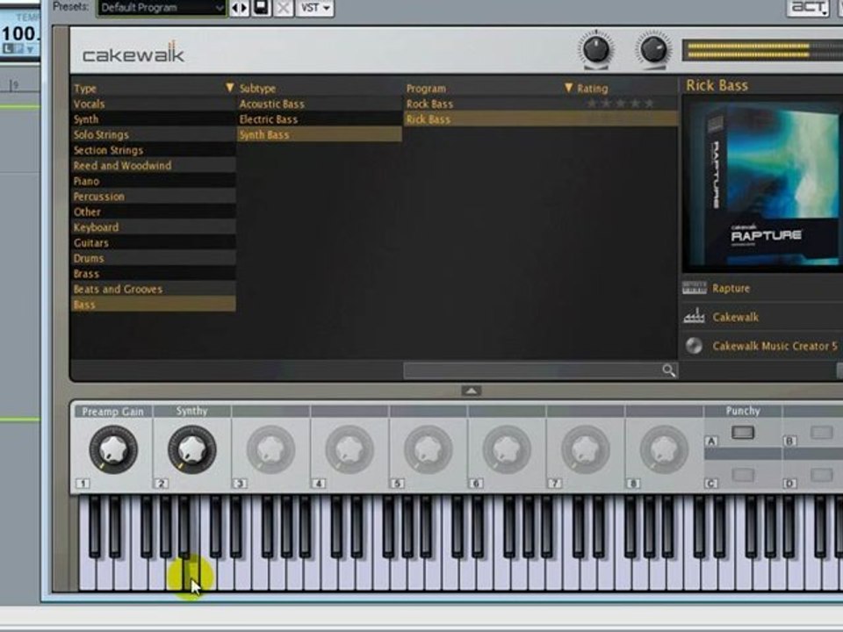
Task: Click the Synthy knob
Action: tap(191, 449)
